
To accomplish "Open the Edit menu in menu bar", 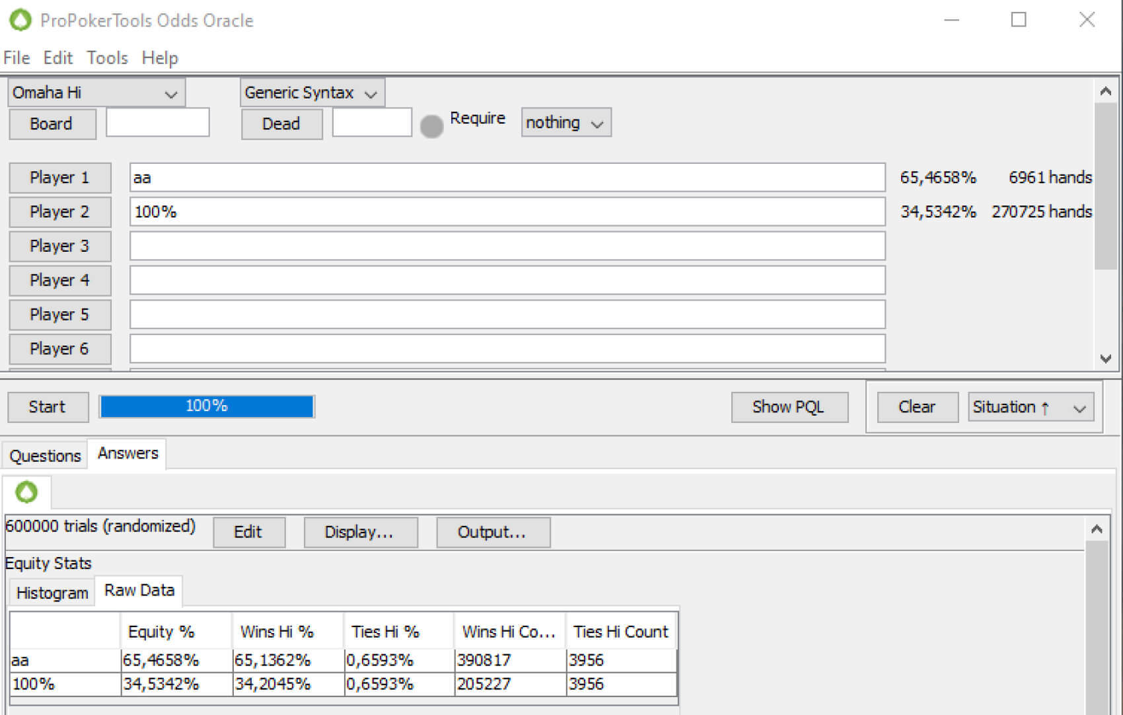I will click(x=57, y=58).
